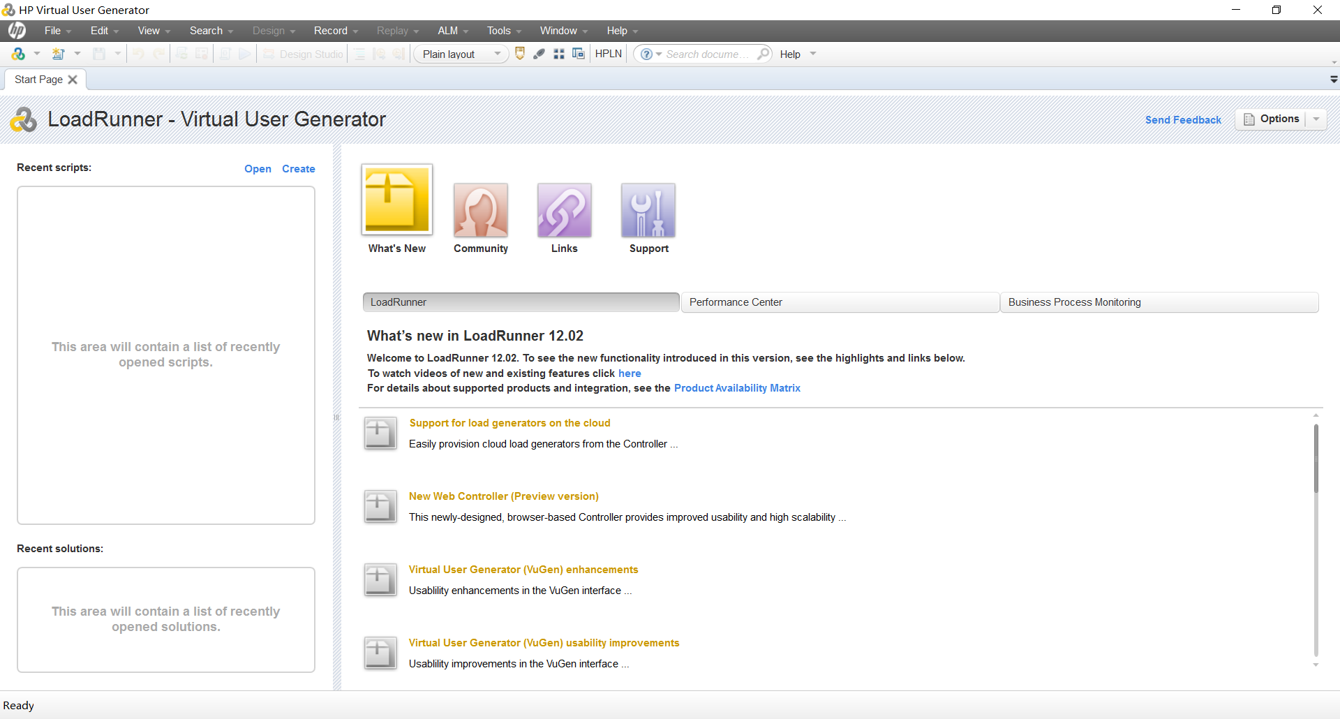The width and height of the screenshot is (1340, 719).
Task: Click the news list vertical scrollbar thumb
Action: 1316,459
